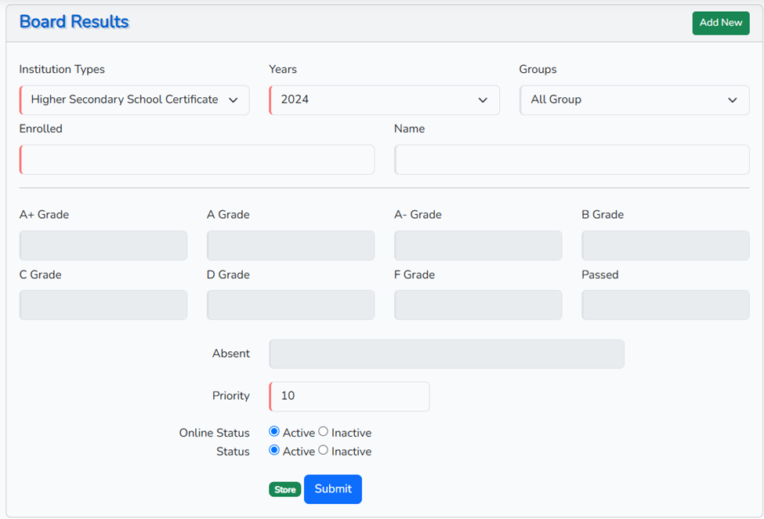This screenshot has width=764, height=519.
Task: Set Status to Inactive
Action: coord(323,451)
